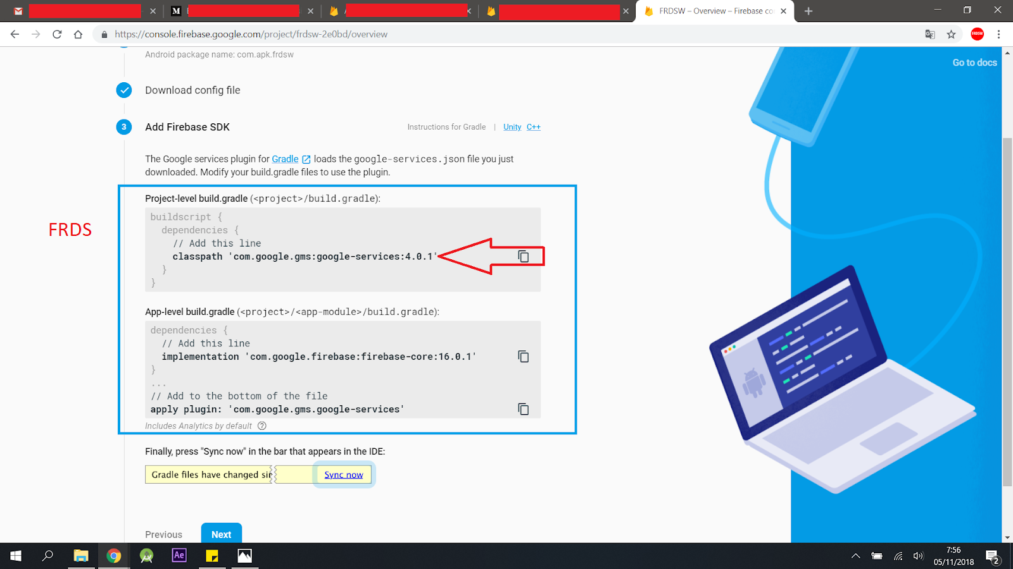Open After Effects from the taskbar
The width and height of the screenshot is (1013, 569).
(179, 556)
